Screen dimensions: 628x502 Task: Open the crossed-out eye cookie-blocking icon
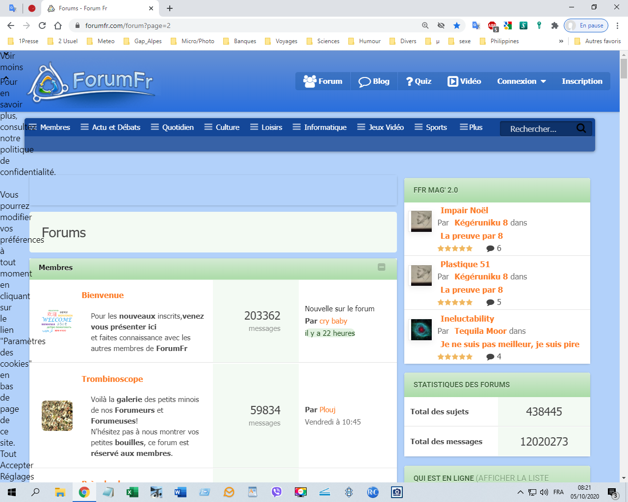coord(441,25)
